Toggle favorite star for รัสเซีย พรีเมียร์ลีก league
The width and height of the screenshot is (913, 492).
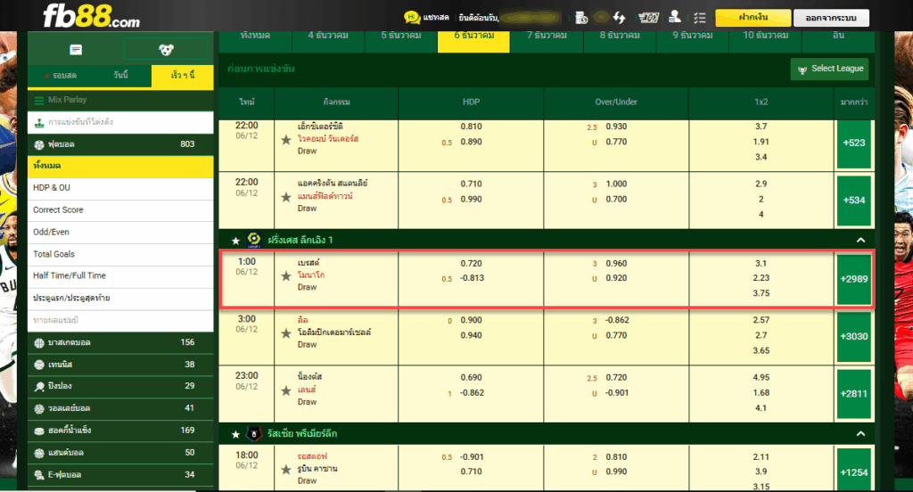(235, 434)
